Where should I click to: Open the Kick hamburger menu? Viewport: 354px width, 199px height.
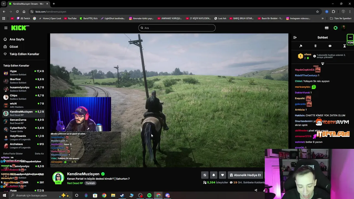tap(6, 28)
